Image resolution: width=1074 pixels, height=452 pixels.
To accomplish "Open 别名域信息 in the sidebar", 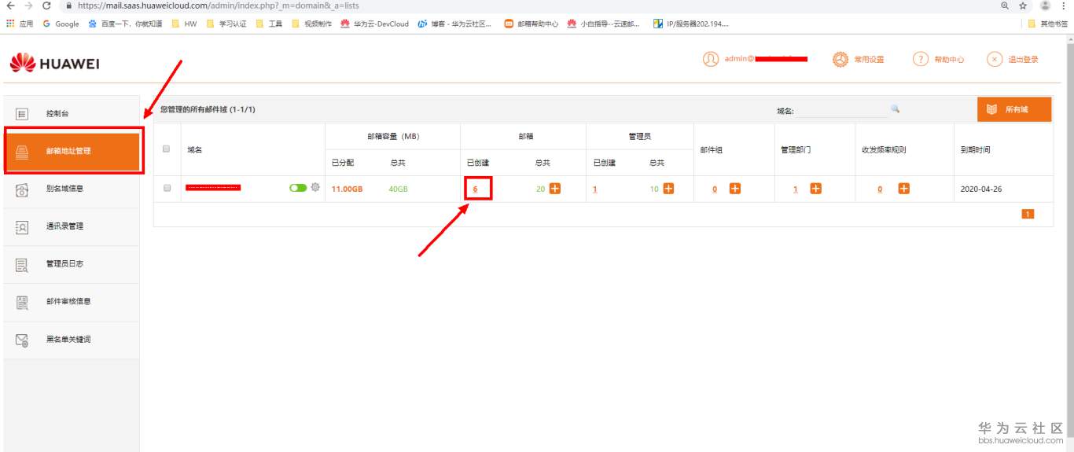I will tap(71, 189).
